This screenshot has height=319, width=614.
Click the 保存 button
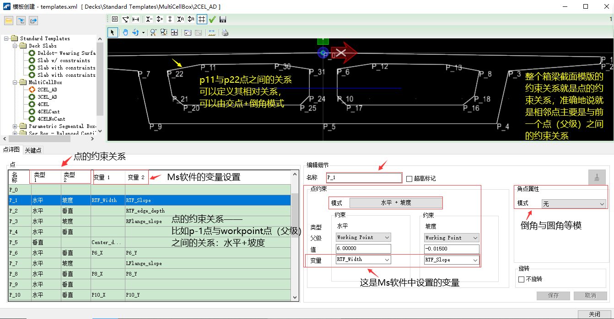click(553, 296)
